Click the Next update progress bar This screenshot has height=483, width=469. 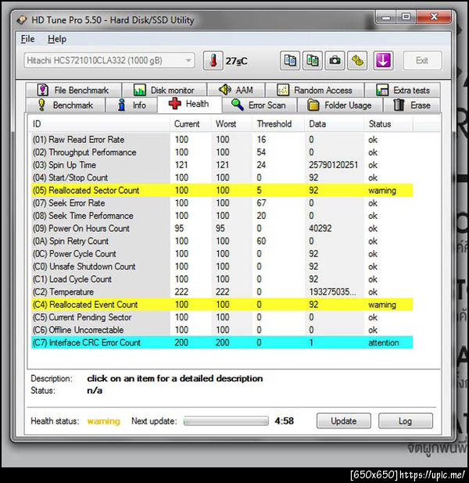point(226,420)
